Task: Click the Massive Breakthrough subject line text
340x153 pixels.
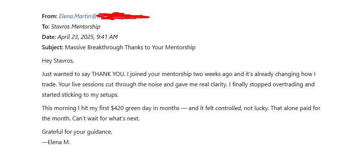Action: [x=130, y=47]
